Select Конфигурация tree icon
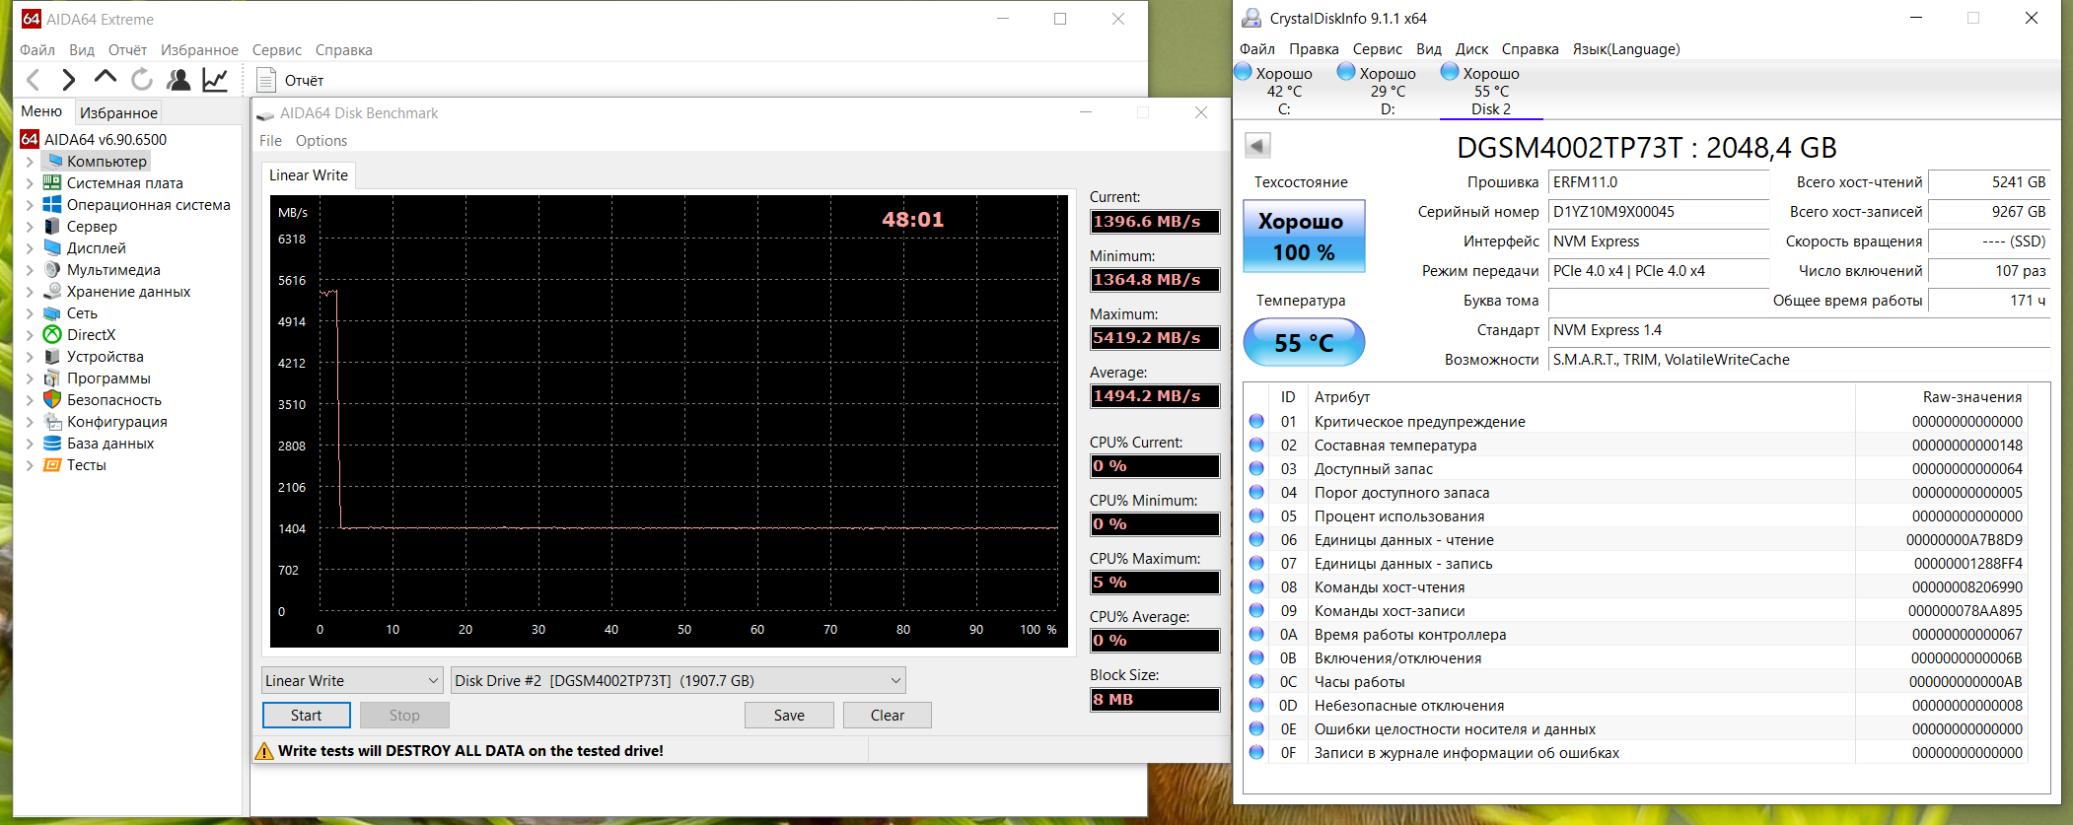This screenshot has width=2073, height=825. [52, 421]
